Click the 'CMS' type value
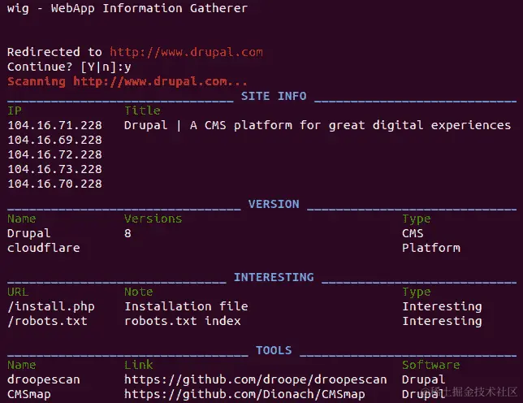The image size is (523, 403). 413,233
